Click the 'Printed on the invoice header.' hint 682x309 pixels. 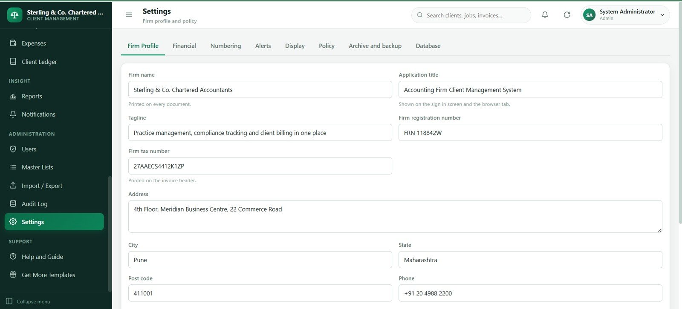click(162, 180)
